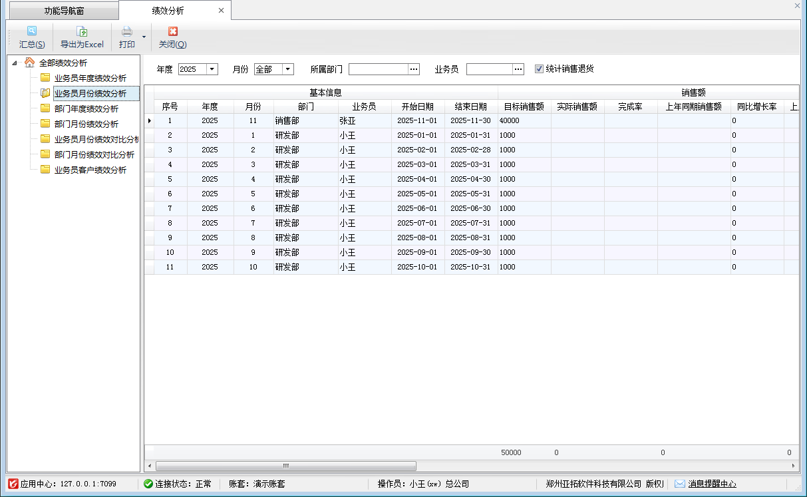Open 消息提醒中心 envelope in status bar
The image size is (807, 497).
click(x=680, y=484)
